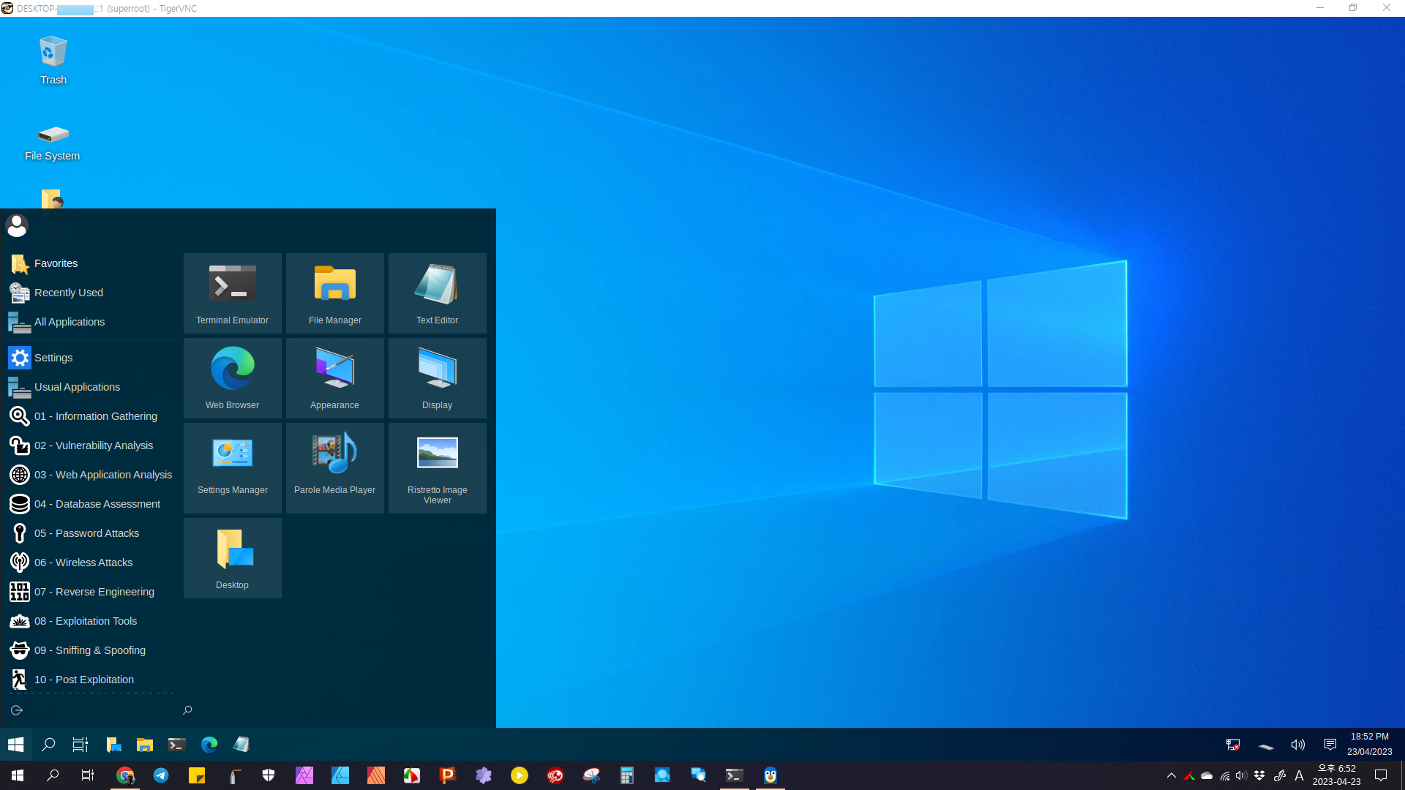Click the menu search field

[x=329, y=710]
